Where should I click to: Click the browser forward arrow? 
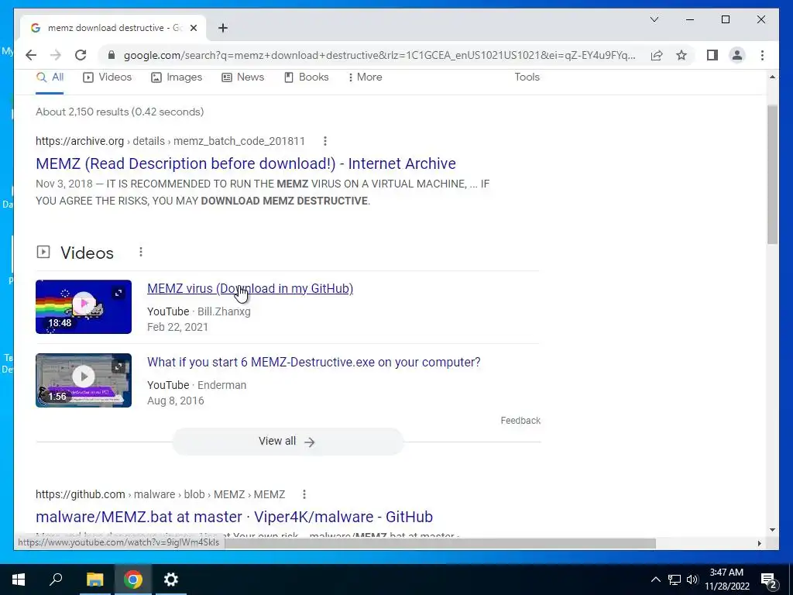[x=56, y=55]
